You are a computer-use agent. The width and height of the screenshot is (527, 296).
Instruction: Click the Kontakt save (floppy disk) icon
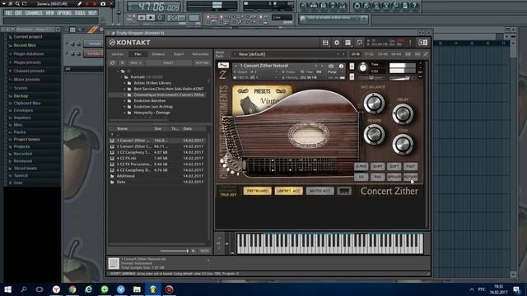(325, 43)
